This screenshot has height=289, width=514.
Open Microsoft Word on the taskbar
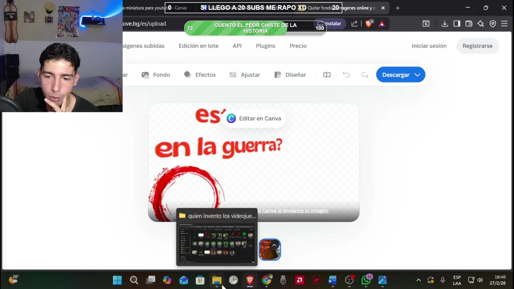coord(332,280)
